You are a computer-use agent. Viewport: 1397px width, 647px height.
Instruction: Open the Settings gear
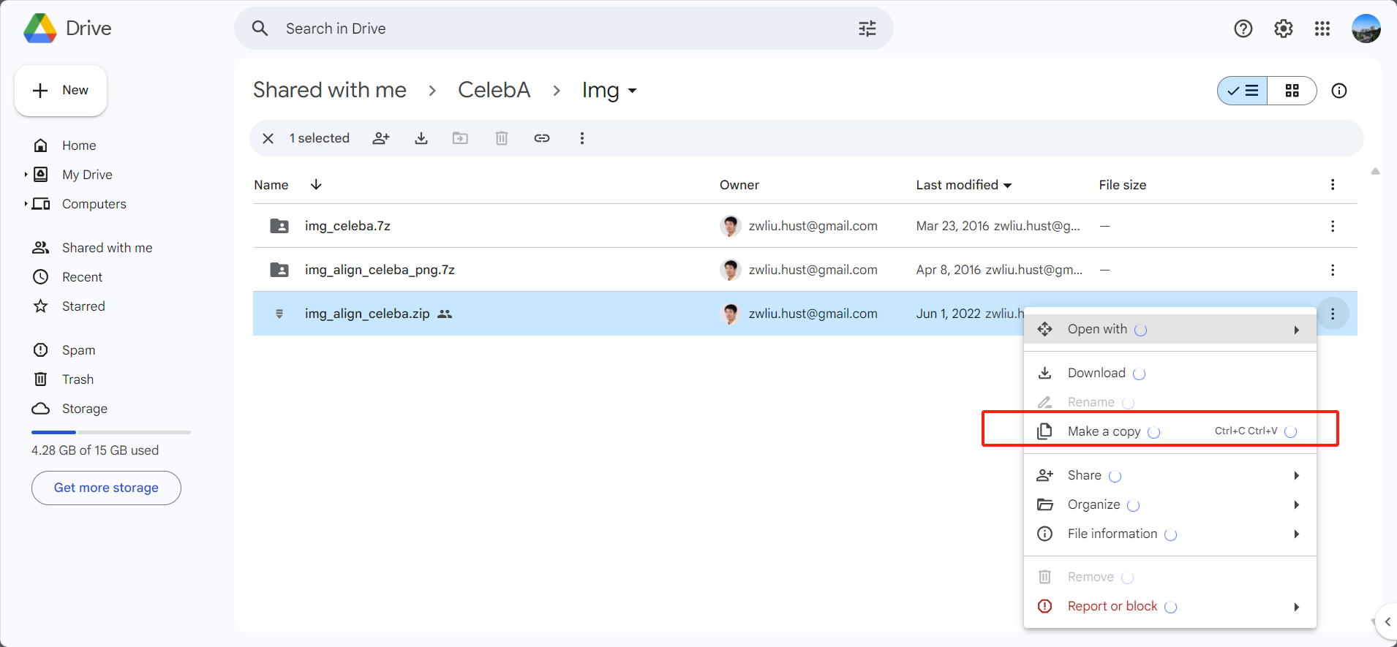1283,29
